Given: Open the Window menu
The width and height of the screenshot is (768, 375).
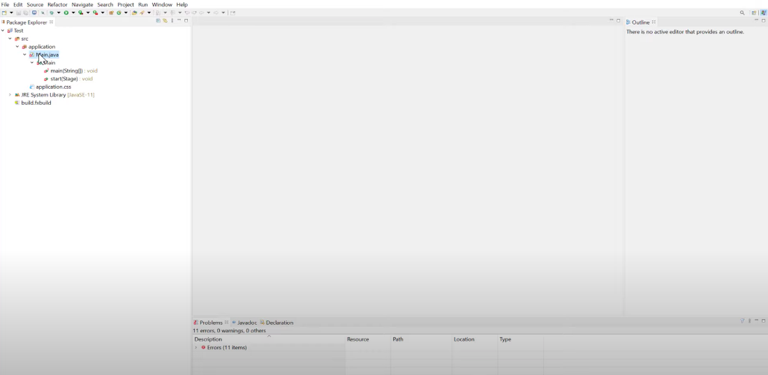Looking at the screenshot, I should tap(162, 4).
